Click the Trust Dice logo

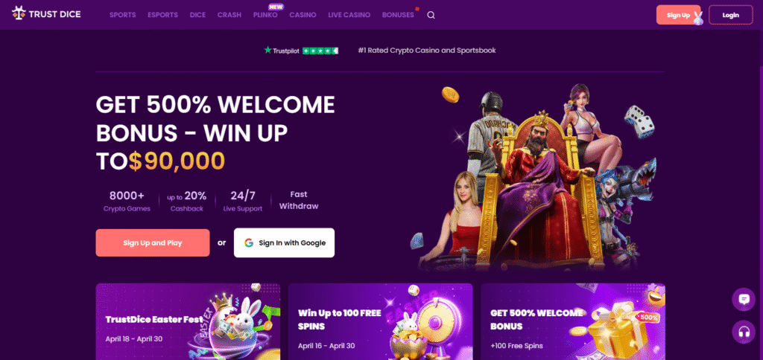coord(47,14)
